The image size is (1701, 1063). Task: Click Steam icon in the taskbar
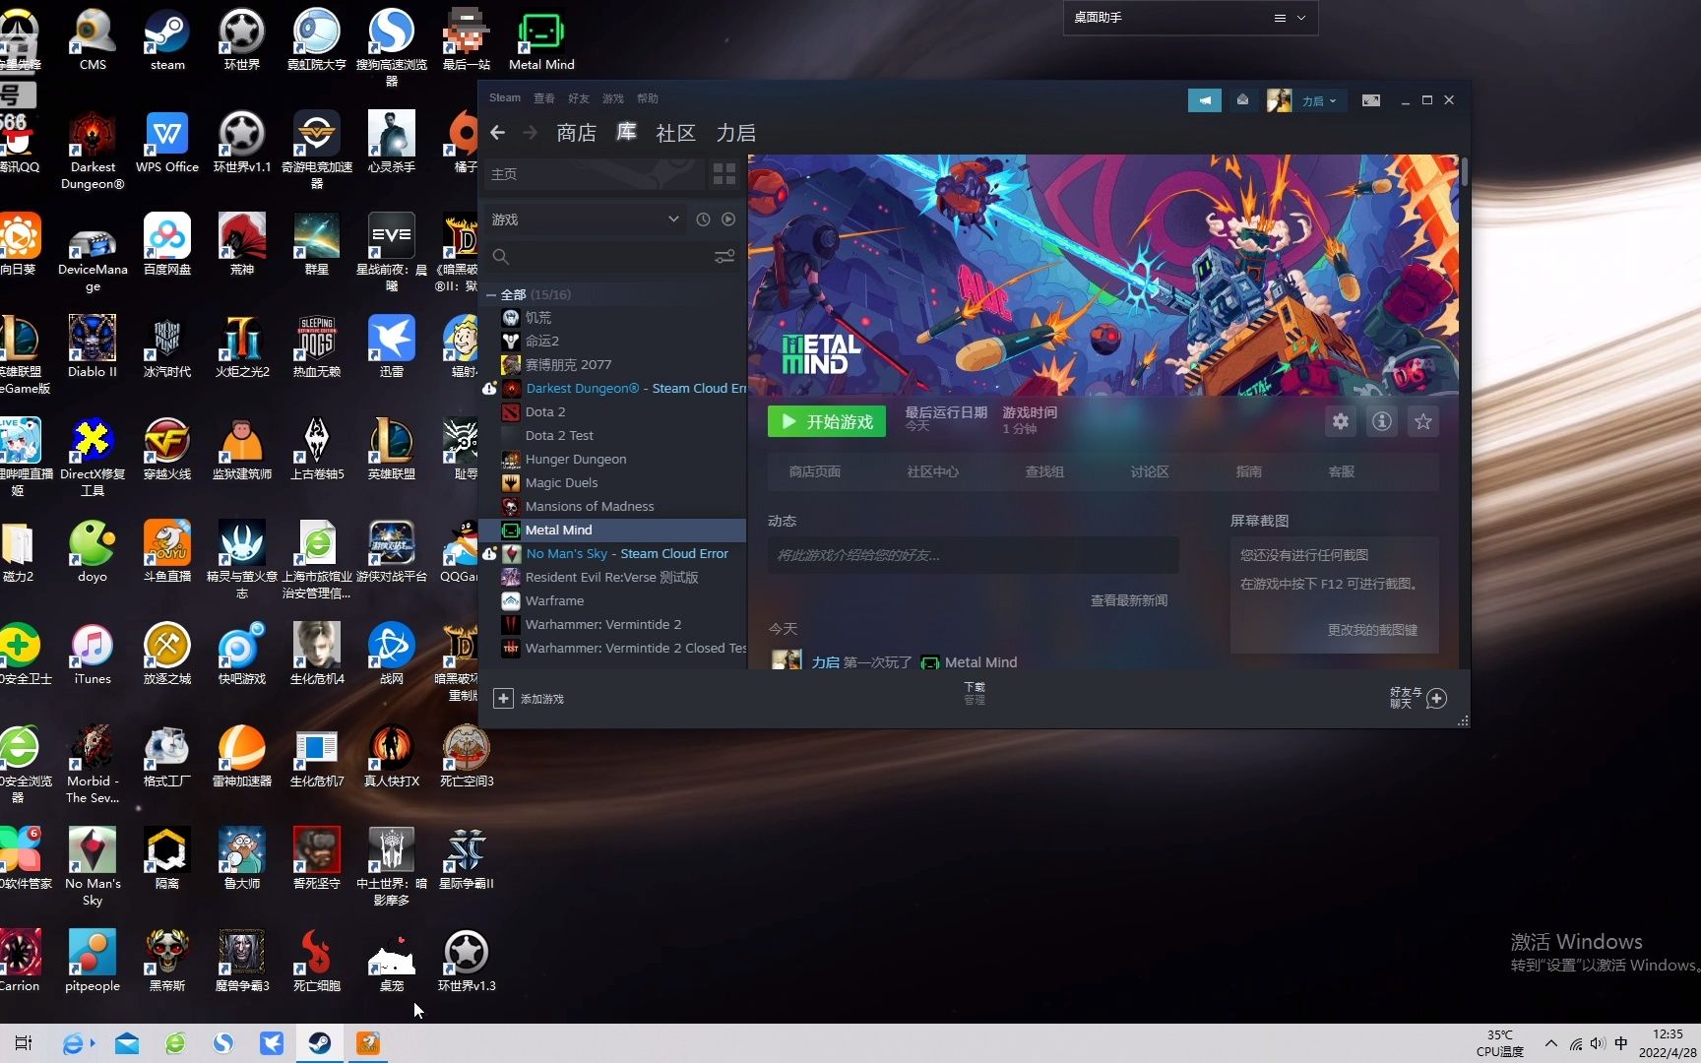(x=320, y=1043)
